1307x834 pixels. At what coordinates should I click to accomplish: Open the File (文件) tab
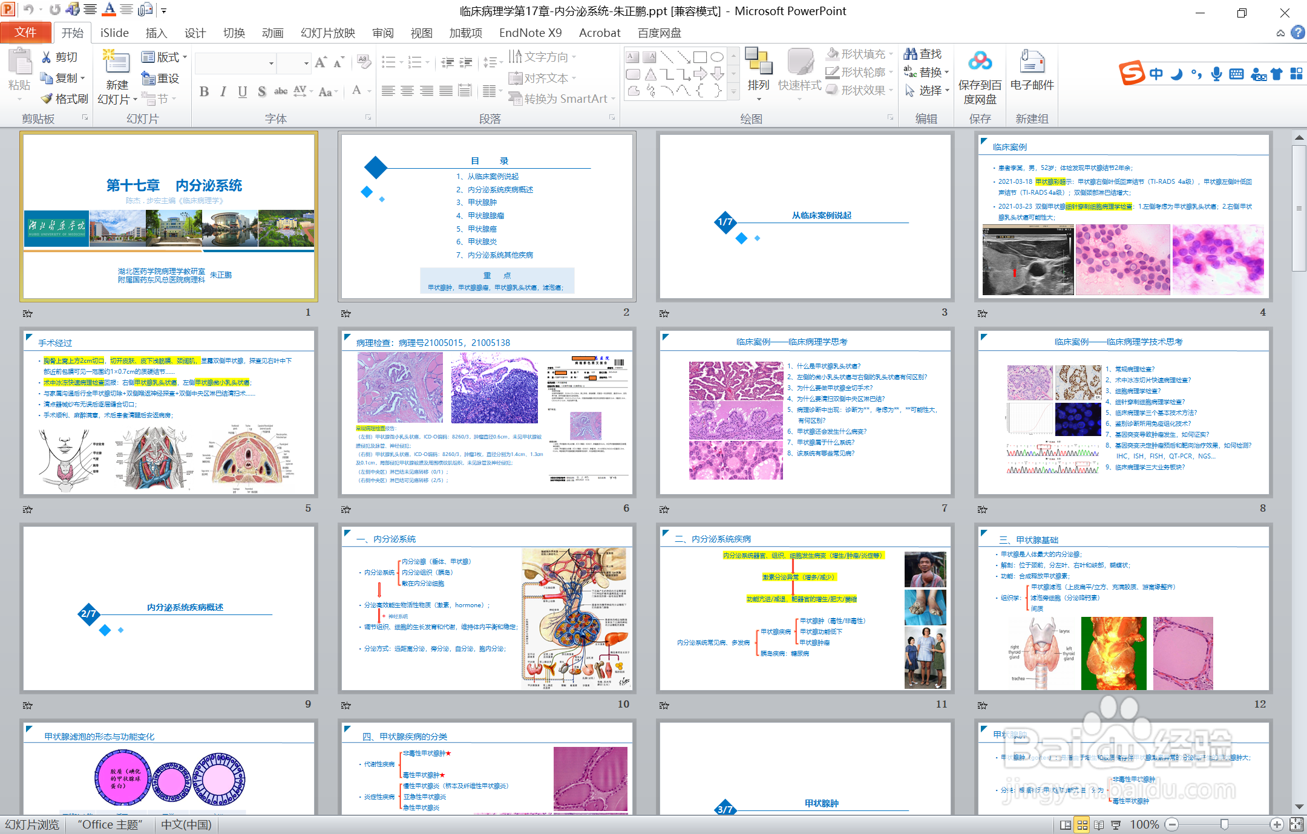(x=25, y=33)
